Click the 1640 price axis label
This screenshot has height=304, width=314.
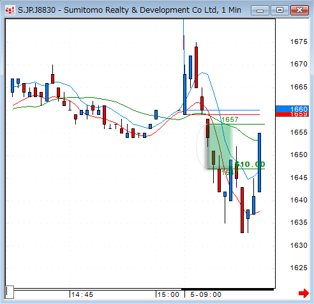tap(299, 200)
